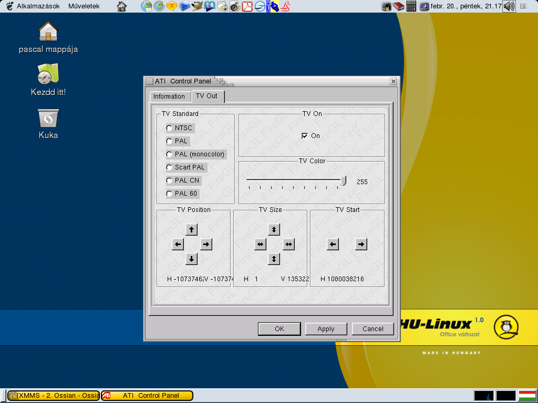Viewport: 538px width, 403px height.
Task: Open the volume control in panel
Action: pos(509,6)
